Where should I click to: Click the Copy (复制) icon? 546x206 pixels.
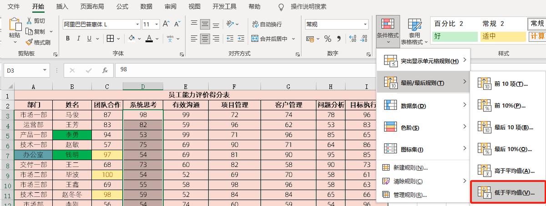(29, 31)
